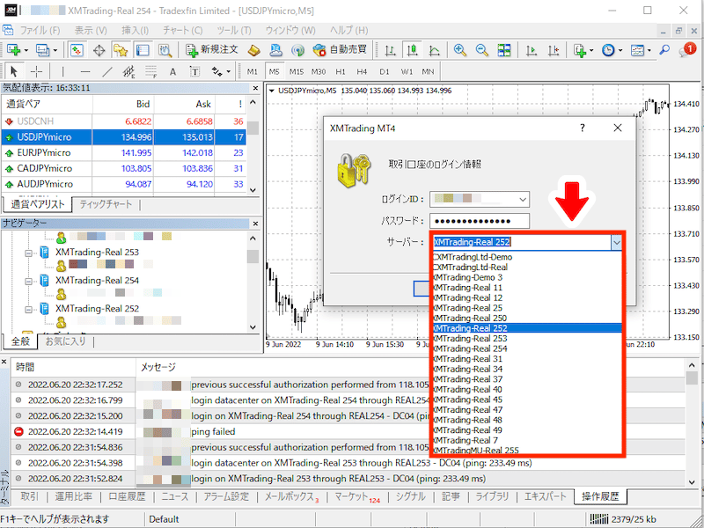The image size is (704, 528).
Task: Open the 表示 (V) menu
Action: 91,31
